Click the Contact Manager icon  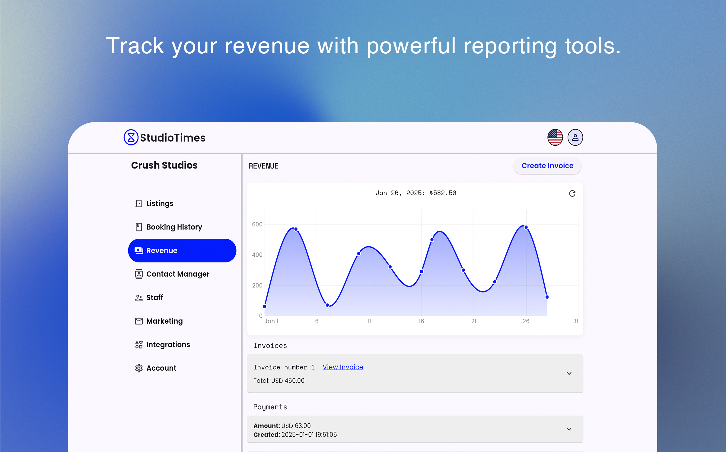point(139,274)
